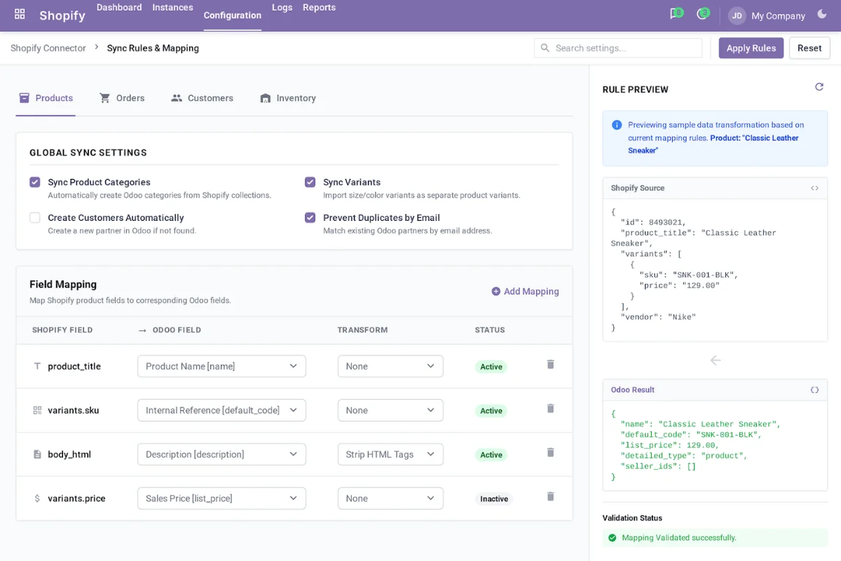Delete the product_title mapping row
The image size is (841, 561).
tap(550, 365)
